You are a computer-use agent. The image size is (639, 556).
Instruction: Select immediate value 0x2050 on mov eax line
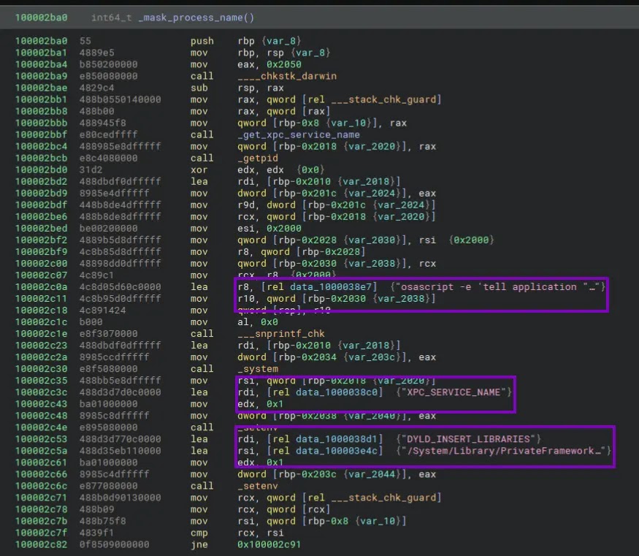(x=284, y=64)
